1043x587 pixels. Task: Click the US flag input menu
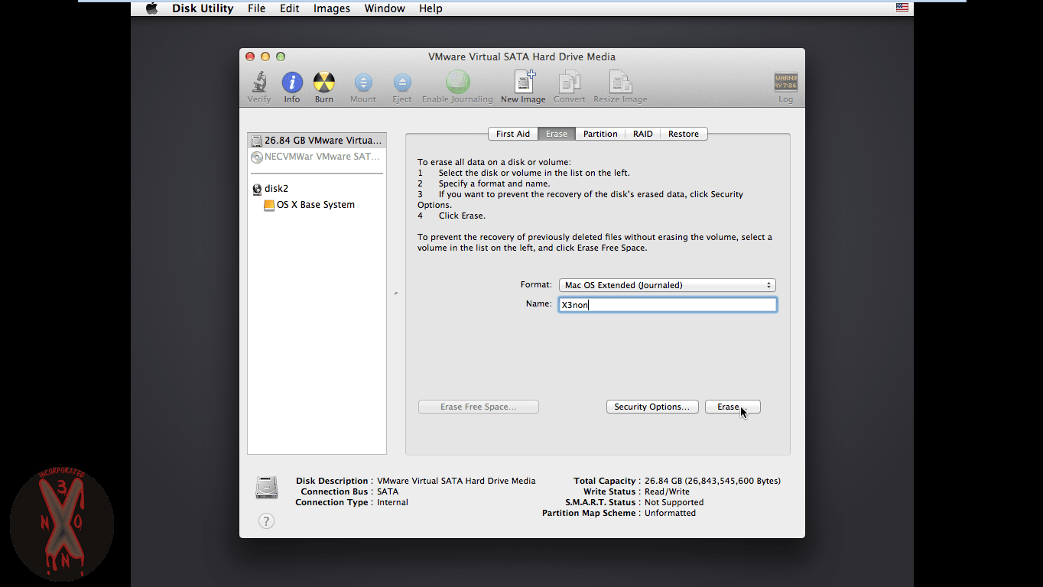click(902, 8)
